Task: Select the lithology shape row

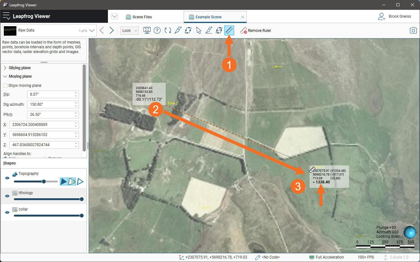Action: tap(44, 196)
